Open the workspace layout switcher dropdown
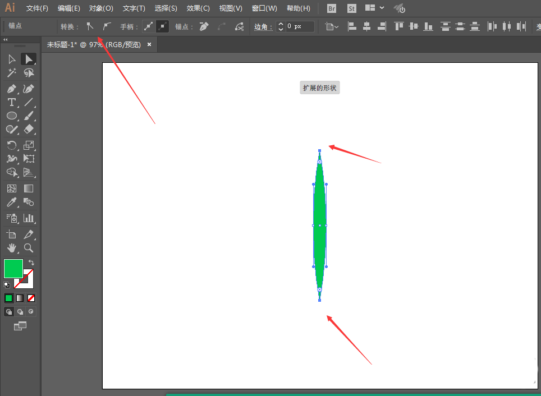The height and width of the screenshot is (396, 541). point(375,8)
